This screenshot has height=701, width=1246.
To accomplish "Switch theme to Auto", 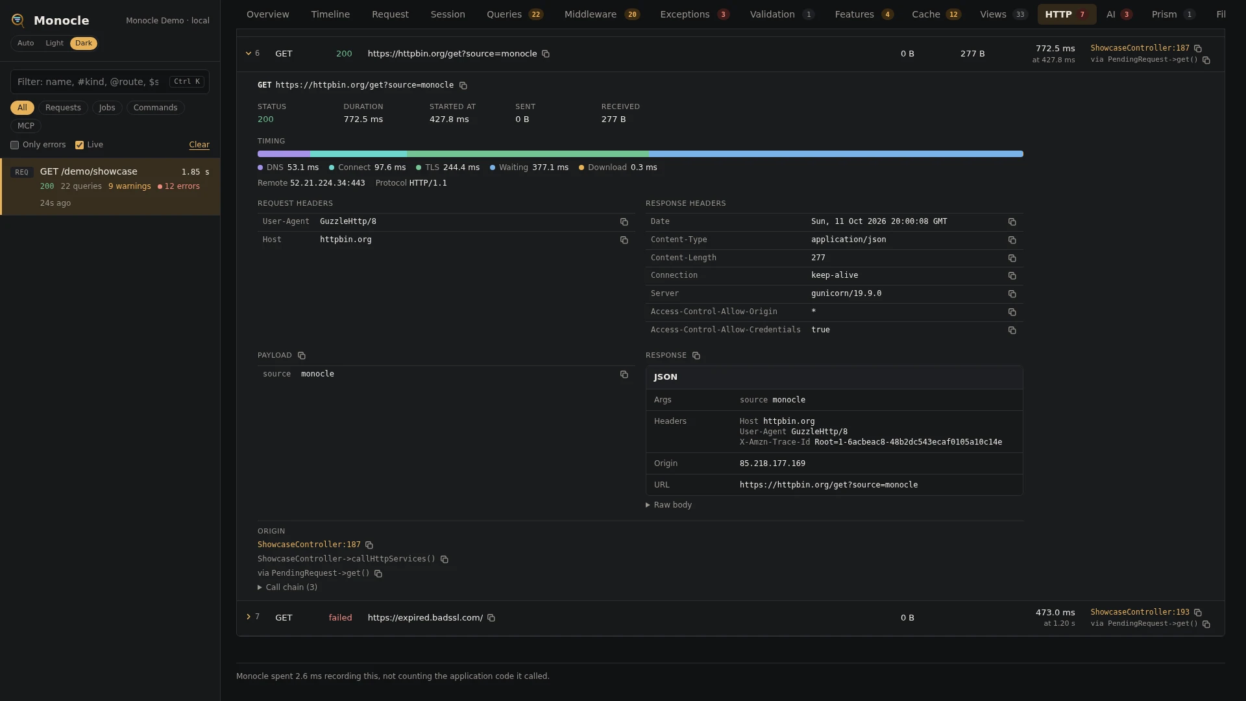I will (26, 43).
